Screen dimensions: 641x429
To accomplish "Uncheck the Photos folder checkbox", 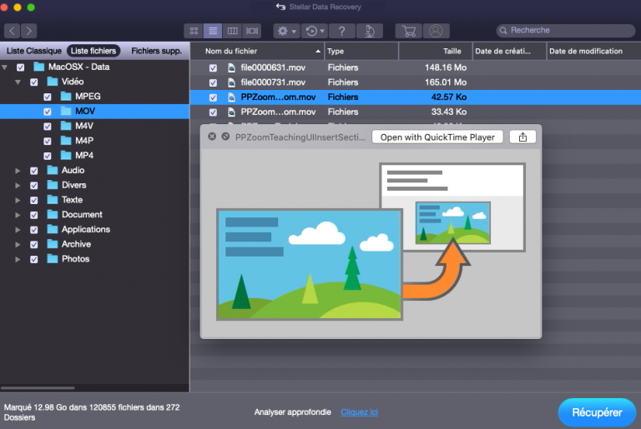I will (x=34, y=259).
